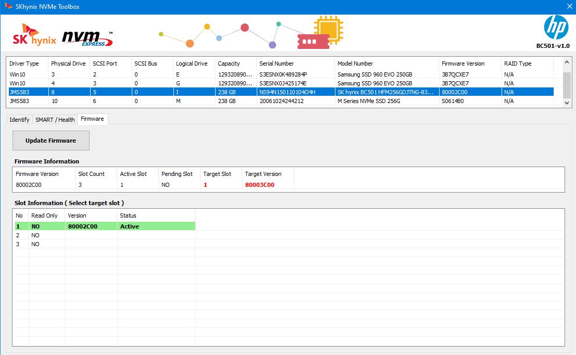576x355 pixels.
Task: Click the Logical Drive column header
Action: (194, 64)
